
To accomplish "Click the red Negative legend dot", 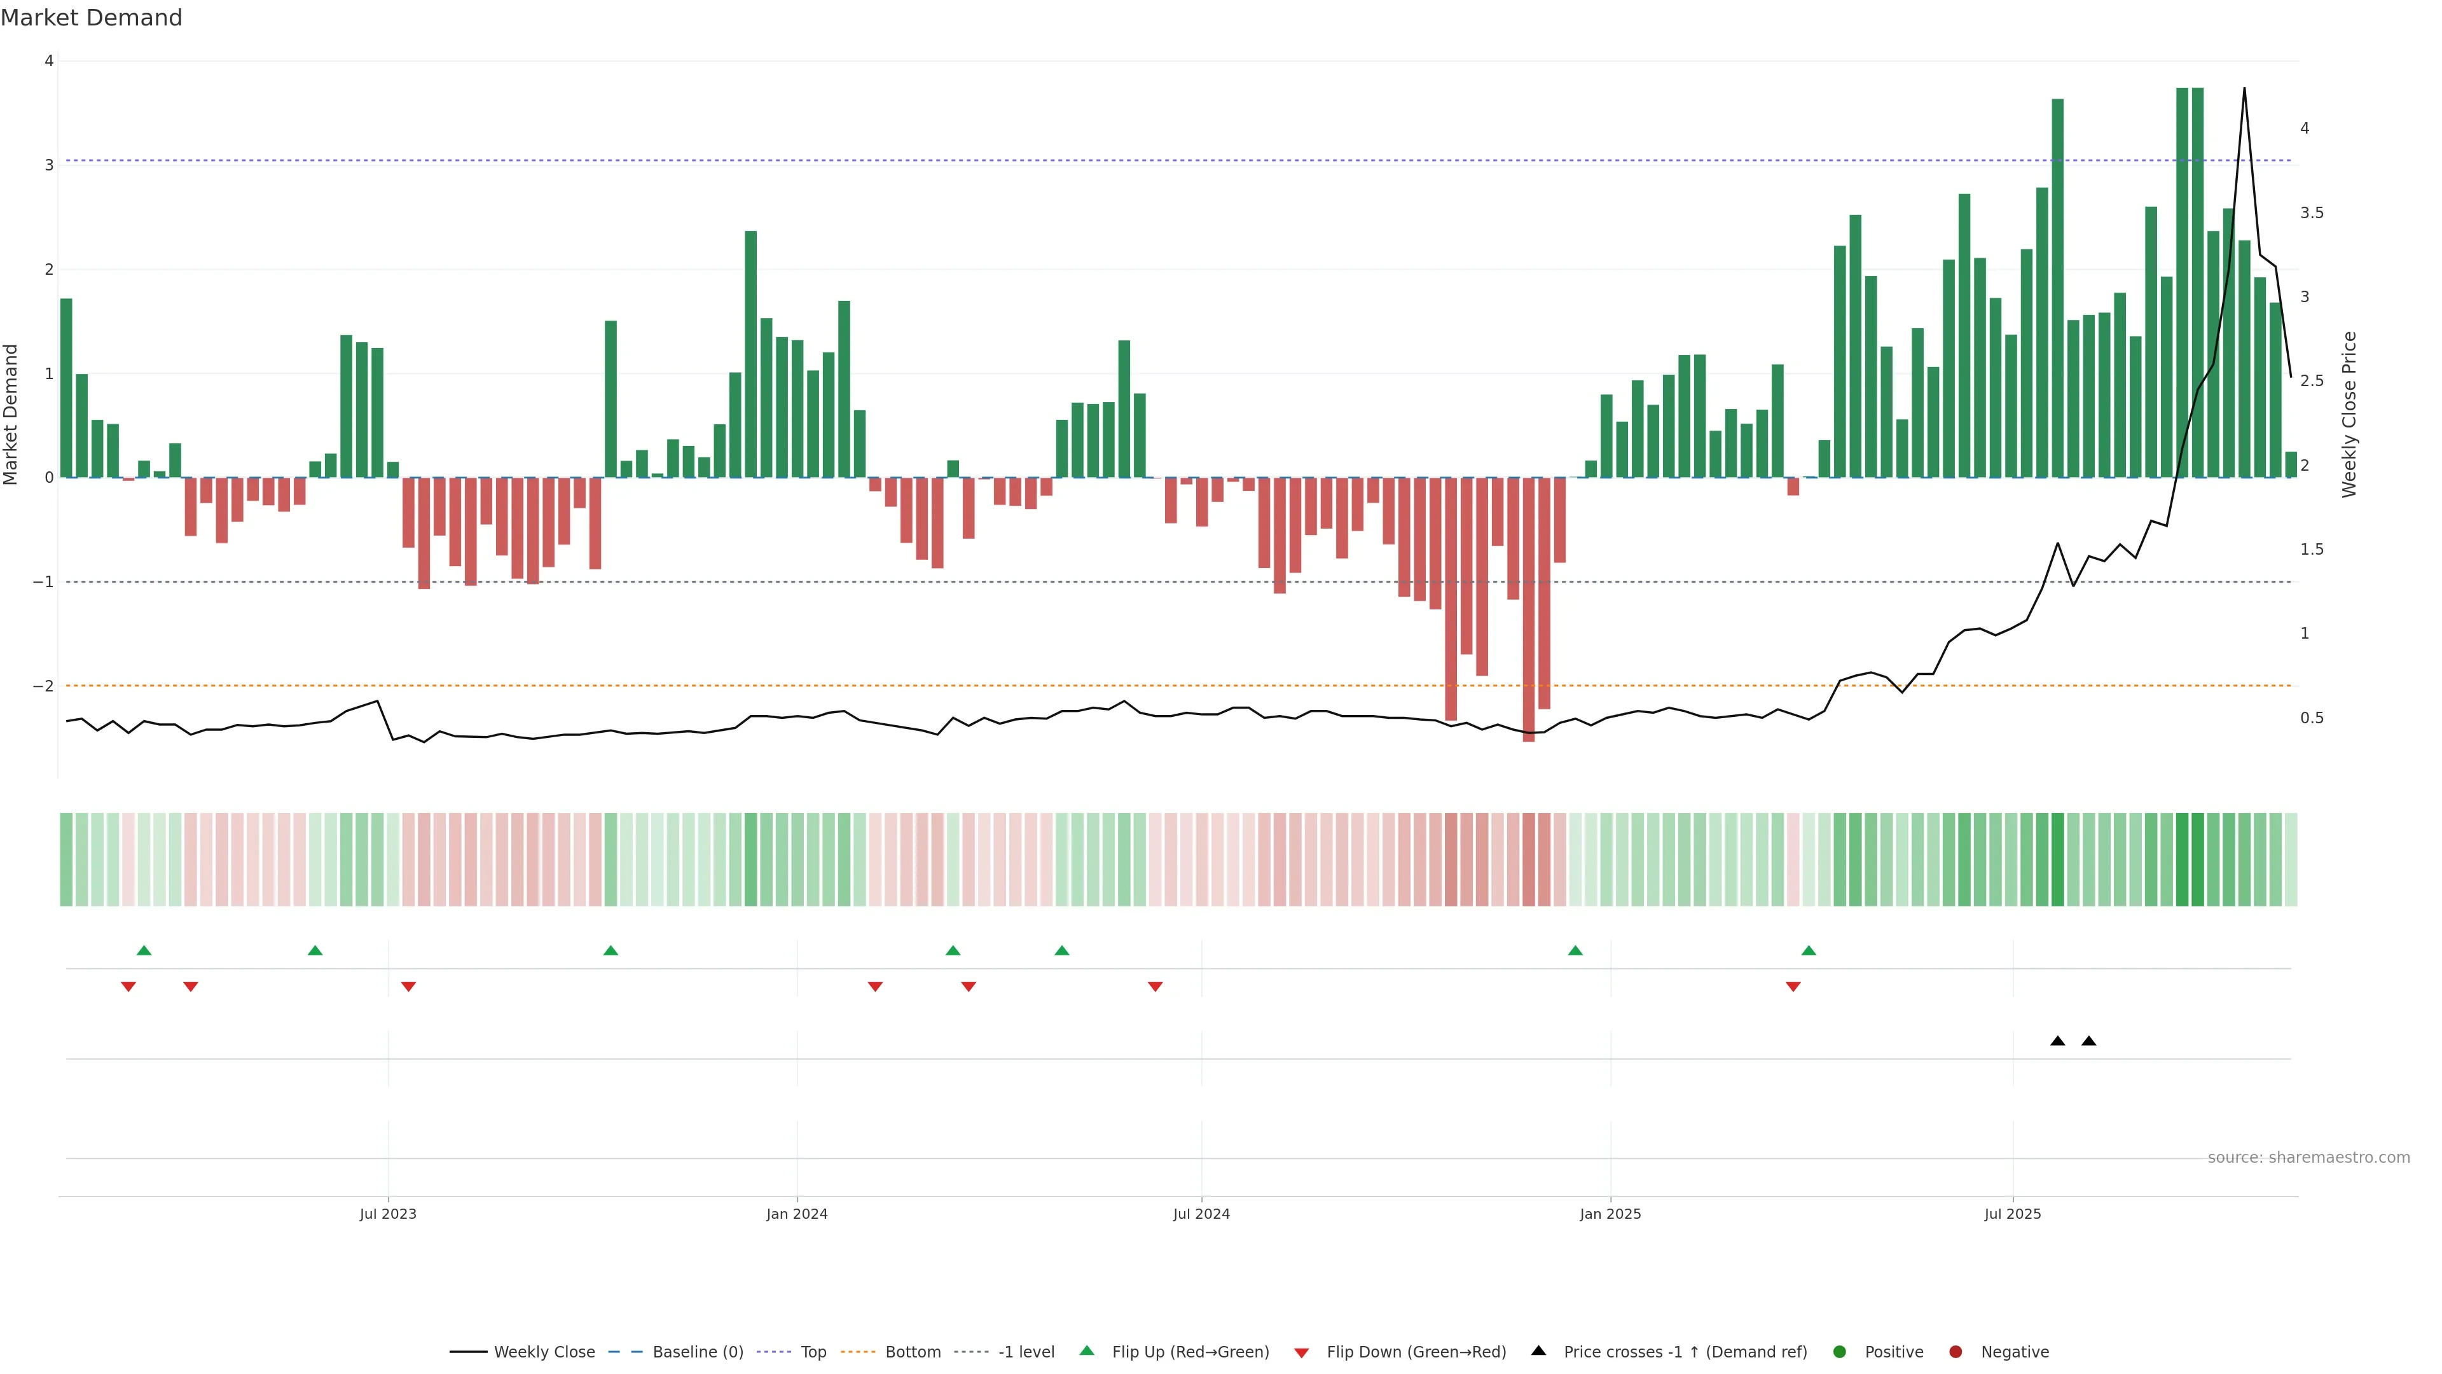I will (1956, 1351).
